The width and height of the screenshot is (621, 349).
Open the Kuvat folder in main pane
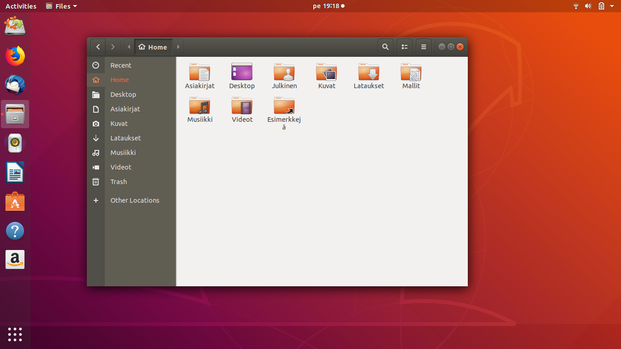click(x=326, y=73)
